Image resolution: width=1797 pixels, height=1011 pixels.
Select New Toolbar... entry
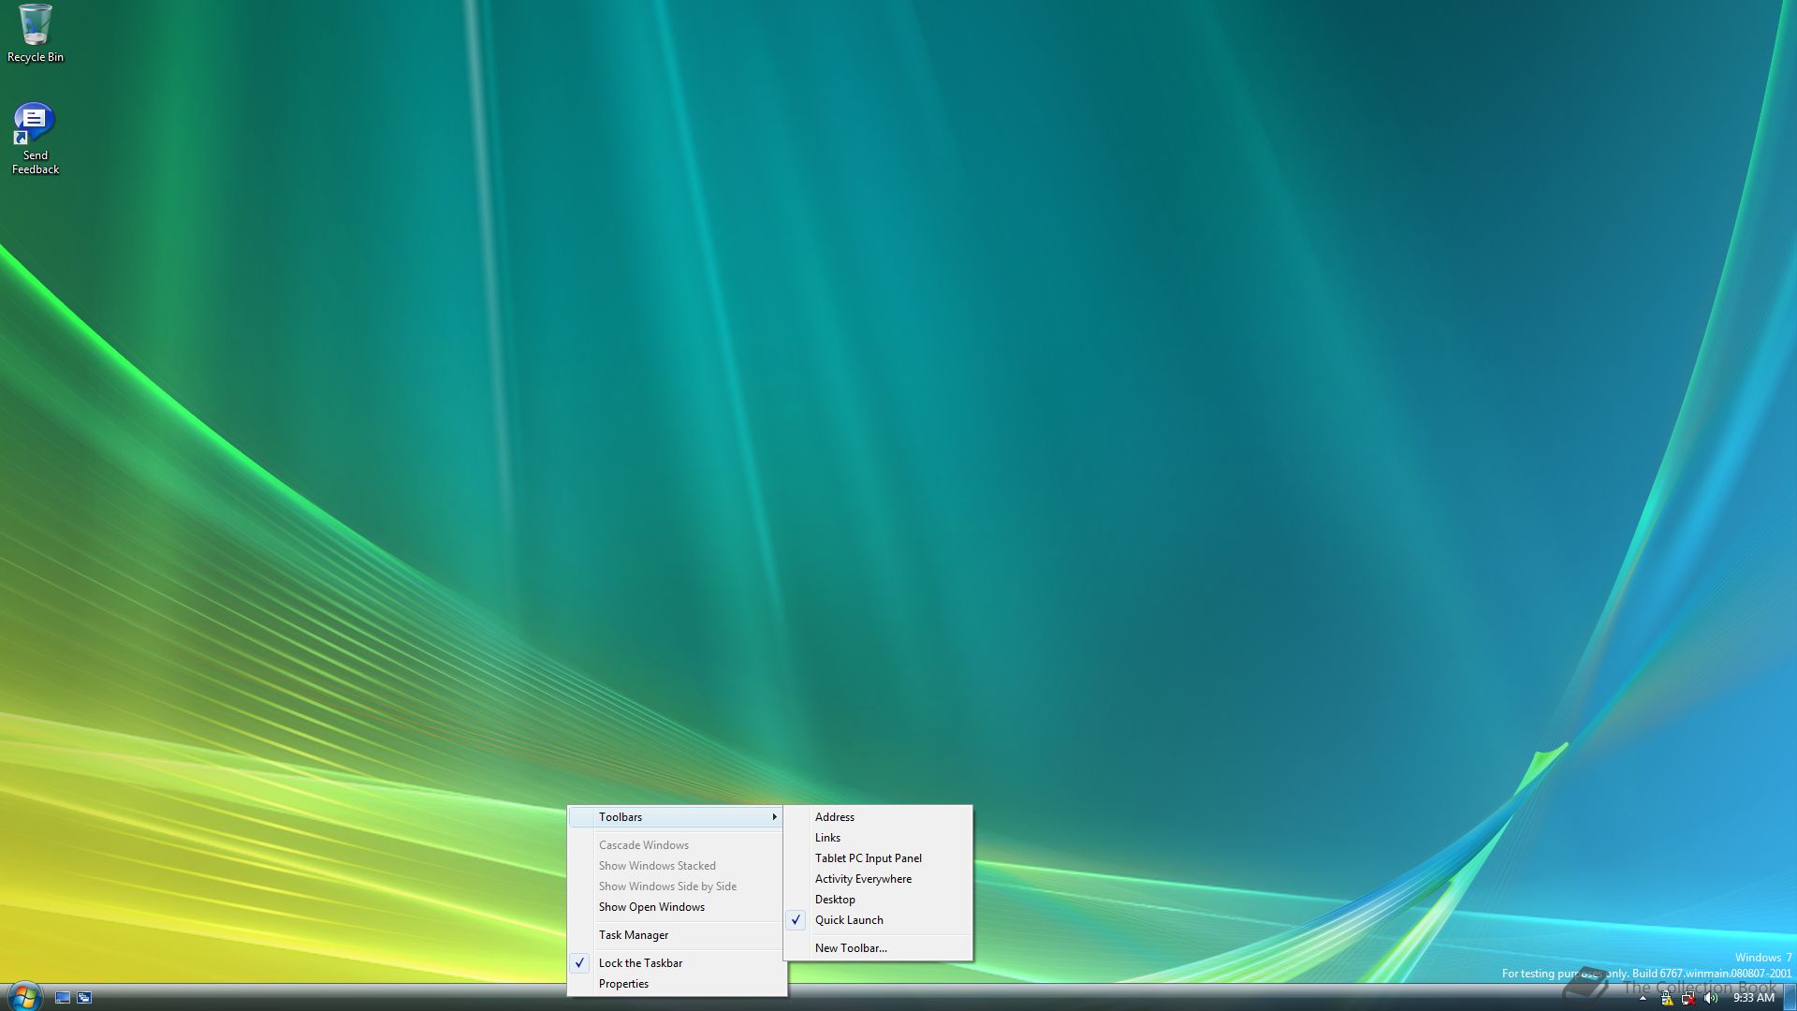click(850, 948)
